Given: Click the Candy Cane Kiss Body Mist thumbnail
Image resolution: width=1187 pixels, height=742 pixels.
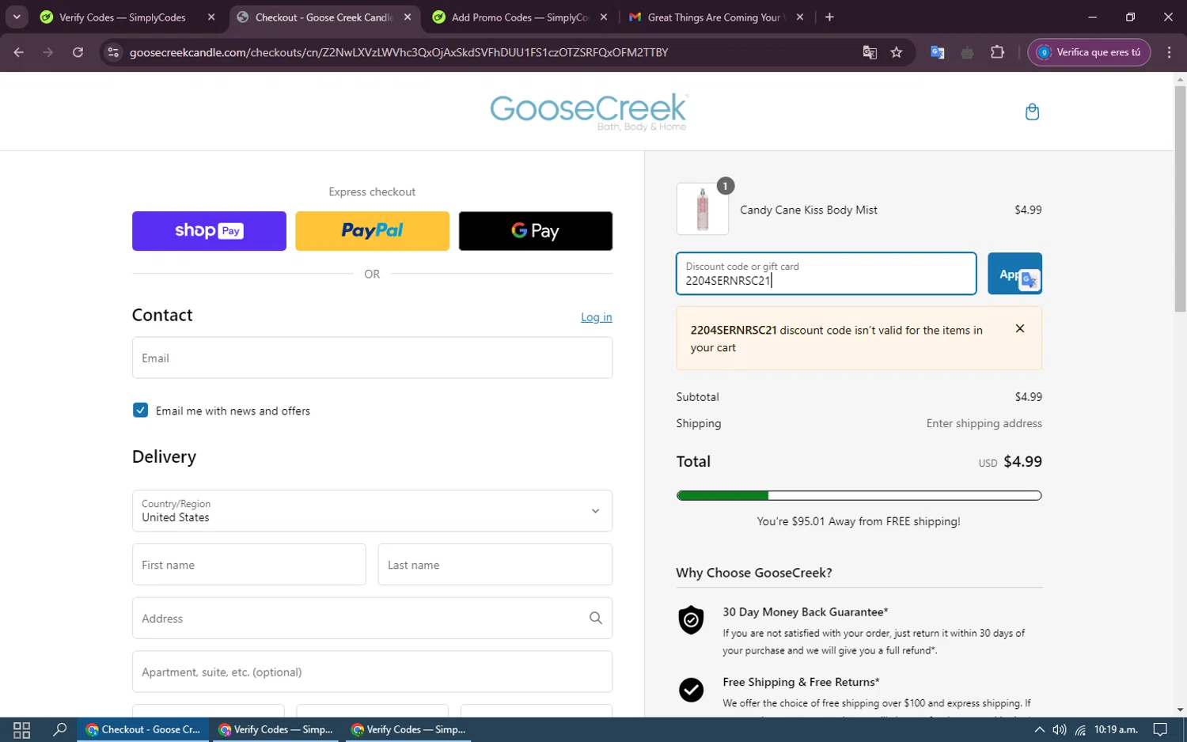Looking at the screenshot, I should 703,209.
